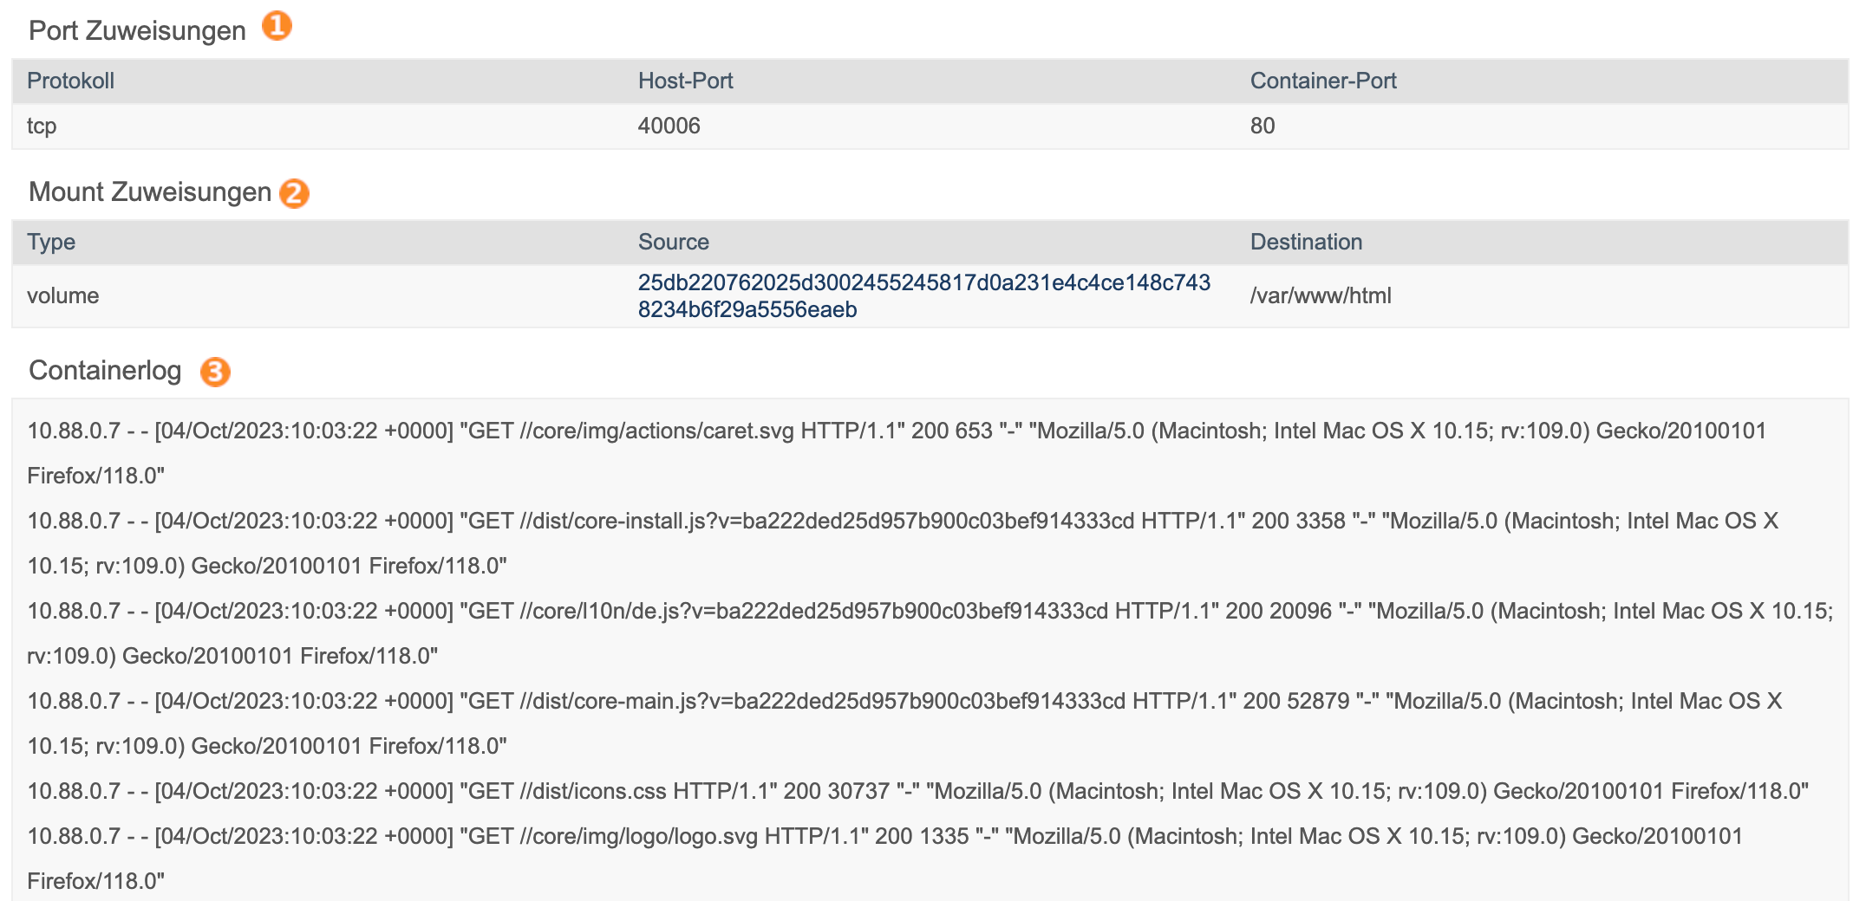Click the /var/www/html destination path
The height and width of the screenshot is (901, 1866).
tap(1320, 295)
